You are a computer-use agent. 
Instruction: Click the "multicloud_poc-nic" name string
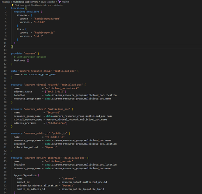point(57,161)
